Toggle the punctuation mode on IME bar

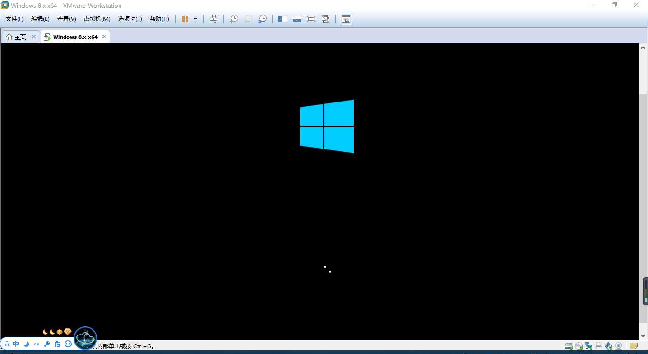coord(37,344)
